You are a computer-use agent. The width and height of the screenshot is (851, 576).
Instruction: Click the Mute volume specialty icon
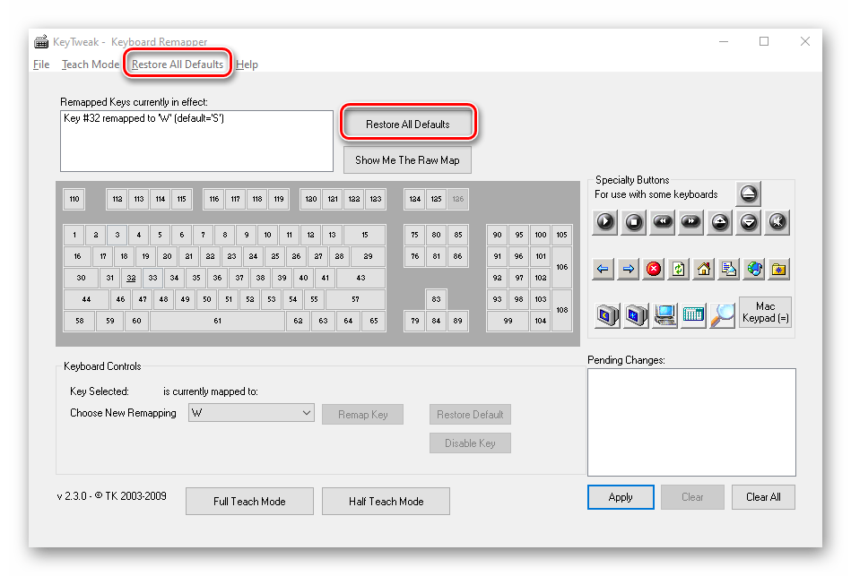[x=777, y=222]
